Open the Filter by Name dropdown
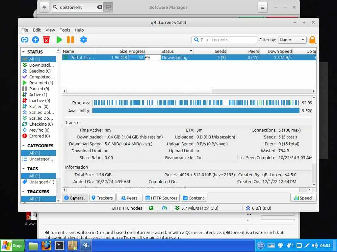This screenshot has height=252, width=337. [292, 40]
